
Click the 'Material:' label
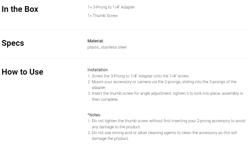[x=95, y=41]
